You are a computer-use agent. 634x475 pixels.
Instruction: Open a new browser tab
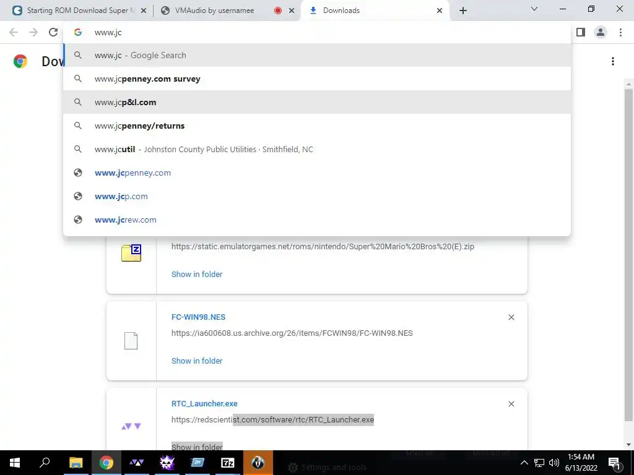463,11
